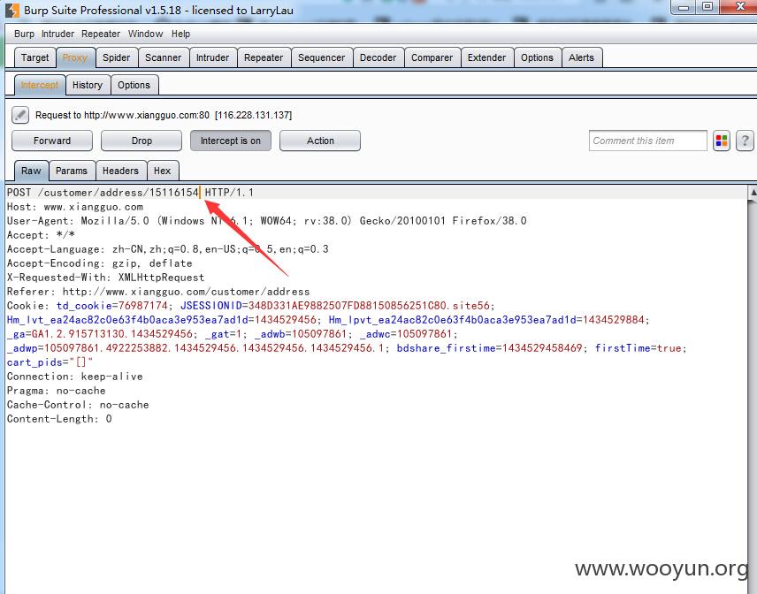Switch to the Scanner tab

click(x=164, y=57)
